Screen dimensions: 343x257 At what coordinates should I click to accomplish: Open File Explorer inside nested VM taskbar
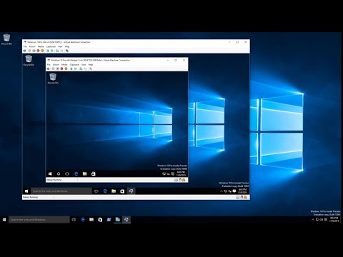[x=84, y=173]
